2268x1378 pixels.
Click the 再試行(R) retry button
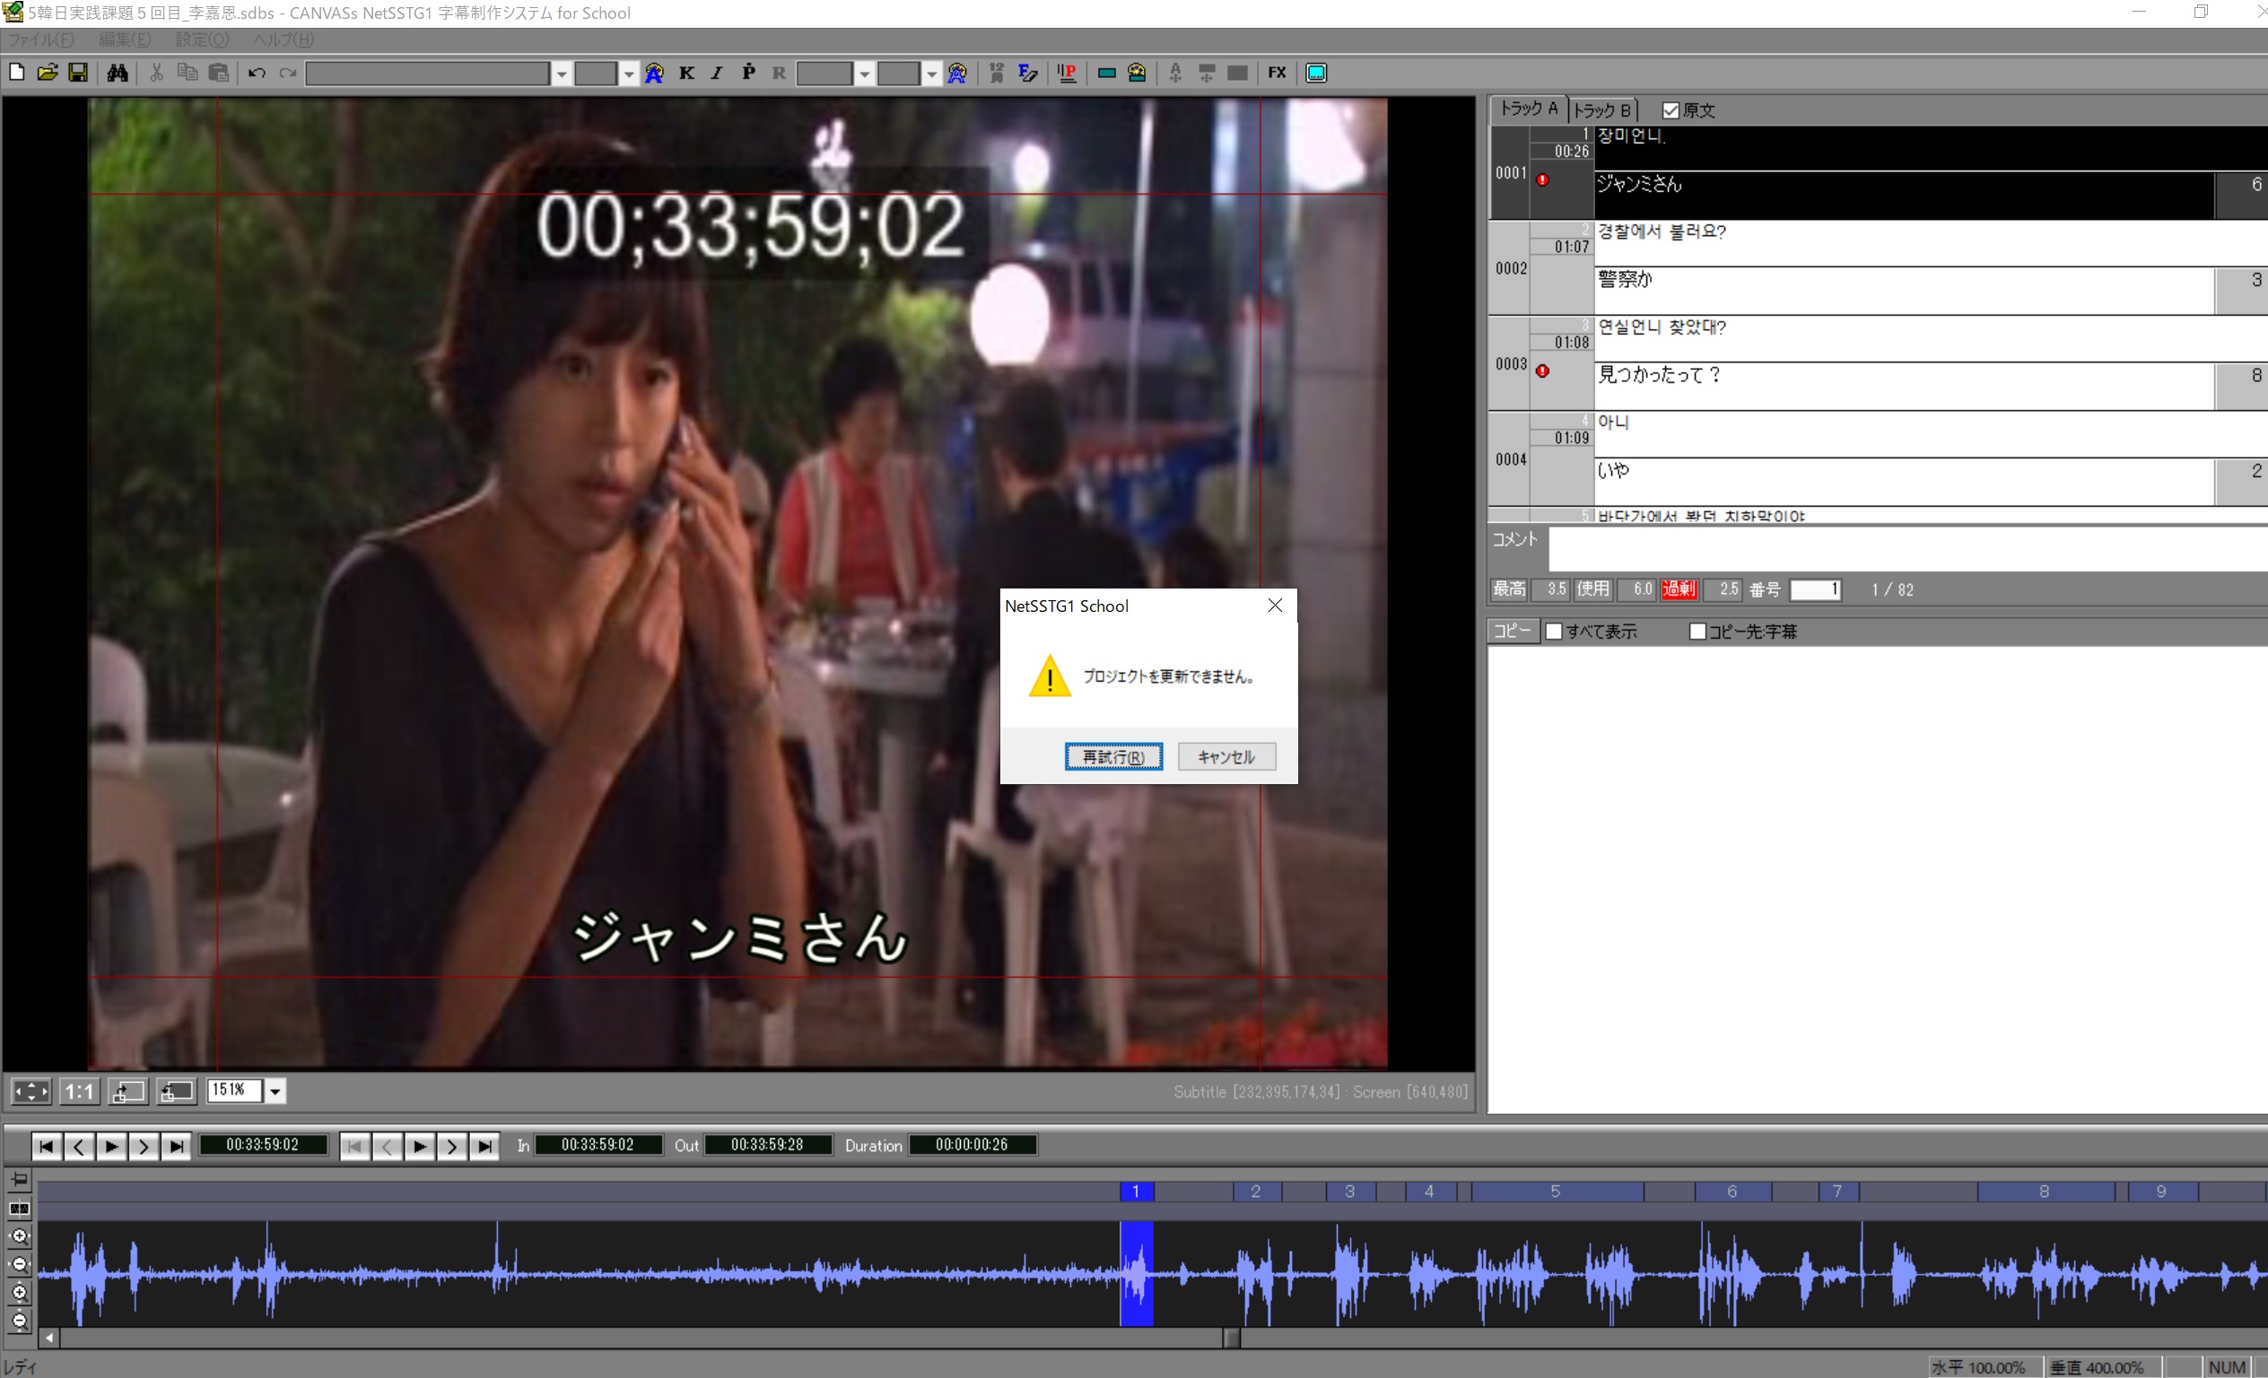(1113, 756)
